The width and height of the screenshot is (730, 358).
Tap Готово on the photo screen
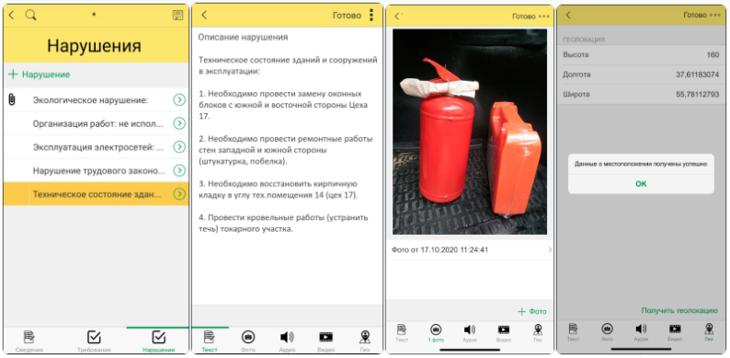click(524, 17)
